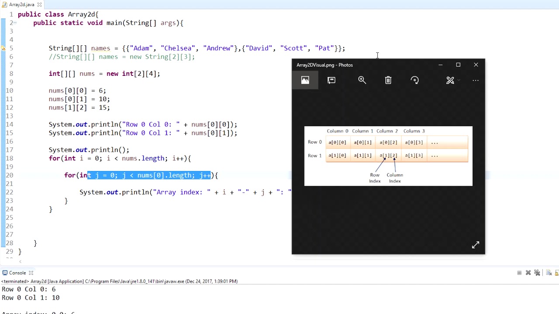Click the outer for loop on line 18

[120, 158]
